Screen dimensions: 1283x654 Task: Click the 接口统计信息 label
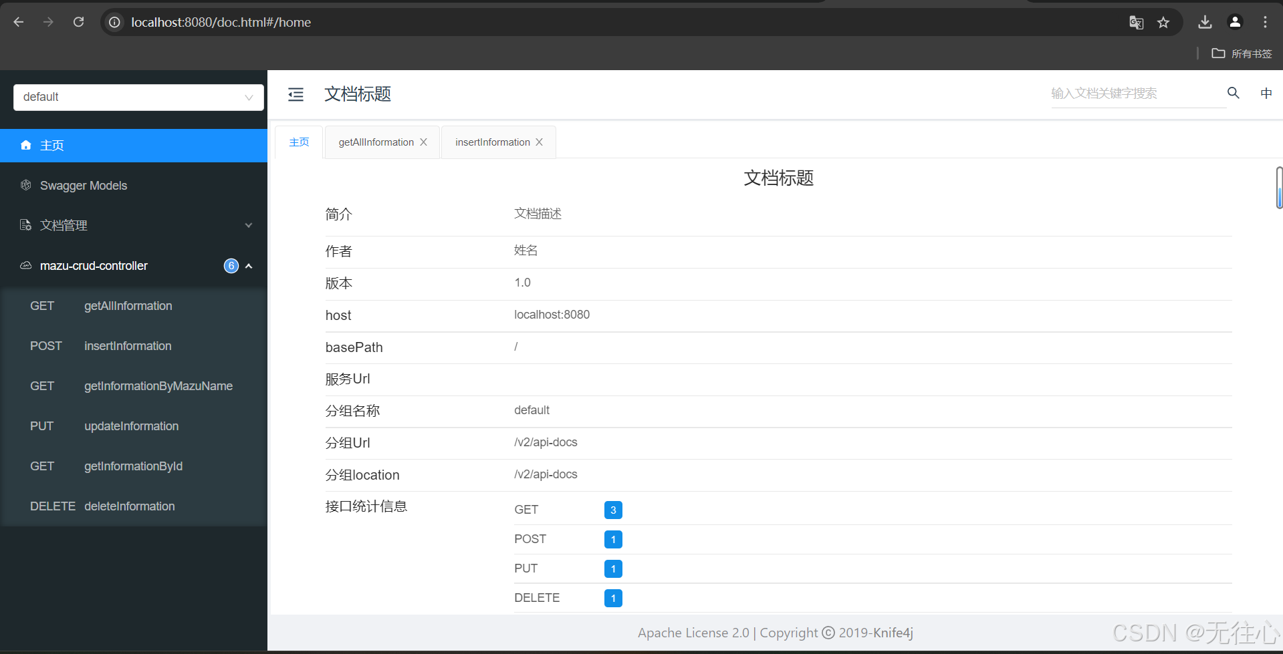tap(366, 506)
